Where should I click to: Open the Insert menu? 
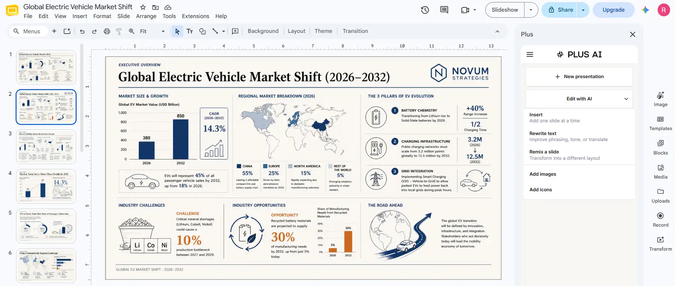click(x=80, y=16)
